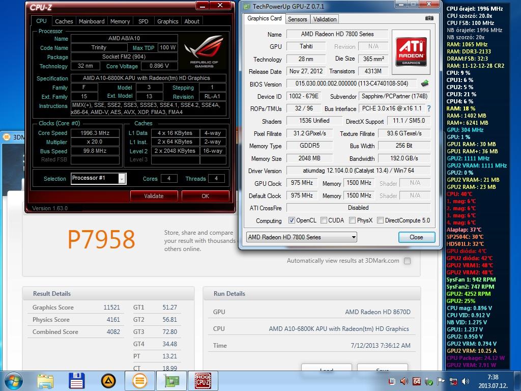Toggle the DirectCompute 5.0 checkbox

point(381,220)
